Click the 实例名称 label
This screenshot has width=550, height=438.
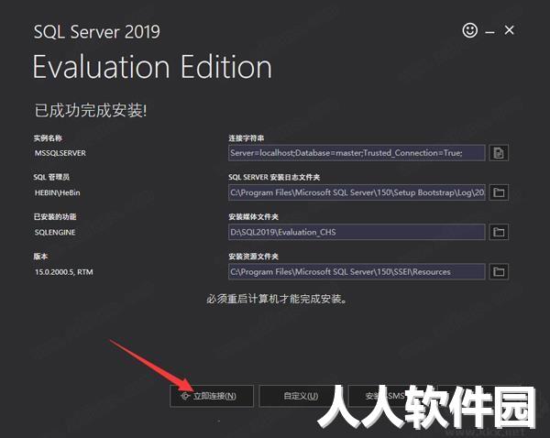click(x=48, y=138)
